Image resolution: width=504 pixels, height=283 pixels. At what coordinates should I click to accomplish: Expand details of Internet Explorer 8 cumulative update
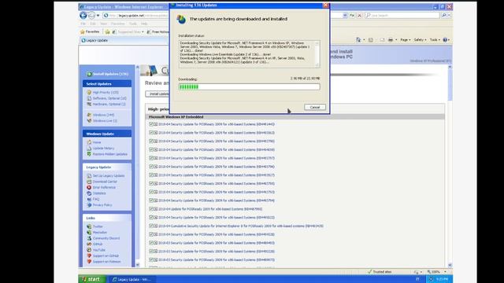click(x=155, y=226)
